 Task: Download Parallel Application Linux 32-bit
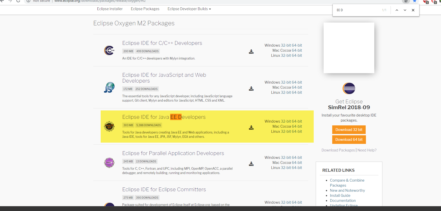click(x=286, y=168)
